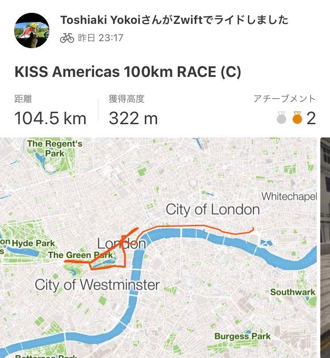Tap the 322 m elevation gain stat
This screenshot has height=358, width=330.
[x=133, y=118]
